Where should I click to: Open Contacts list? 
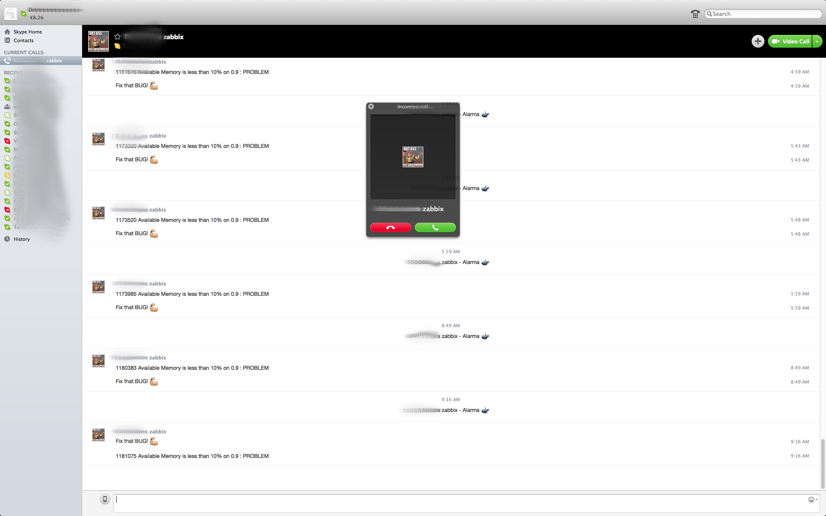pyautogui.click(x=23, y=40)
